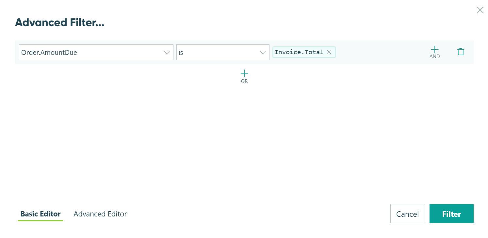Click the Cancel button
This screenshot has height=238, width=488.
coord(408,214)
